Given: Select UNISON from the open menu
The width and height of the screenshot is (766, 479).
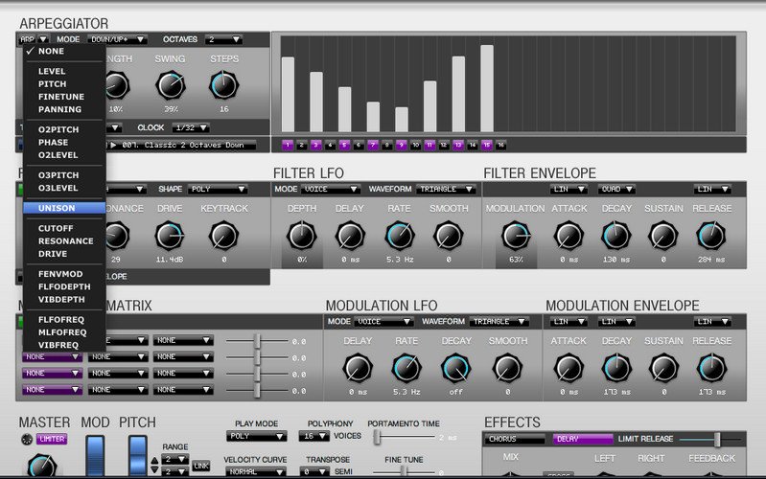Looking at the screenshot, I should 63,208.
